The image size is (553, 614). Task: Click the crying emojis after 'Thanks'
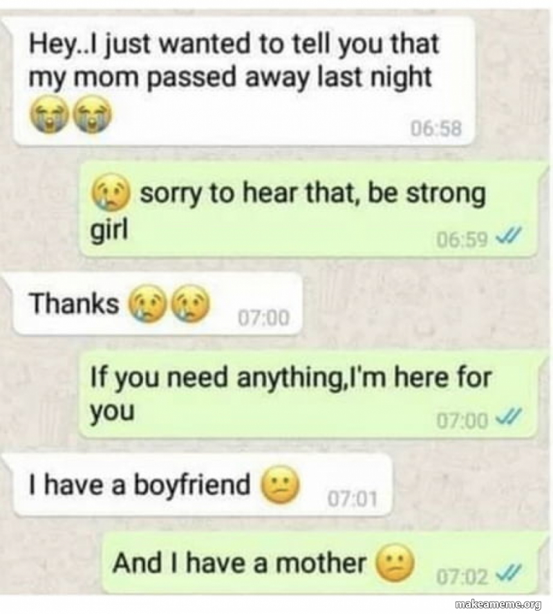(169, 303)
